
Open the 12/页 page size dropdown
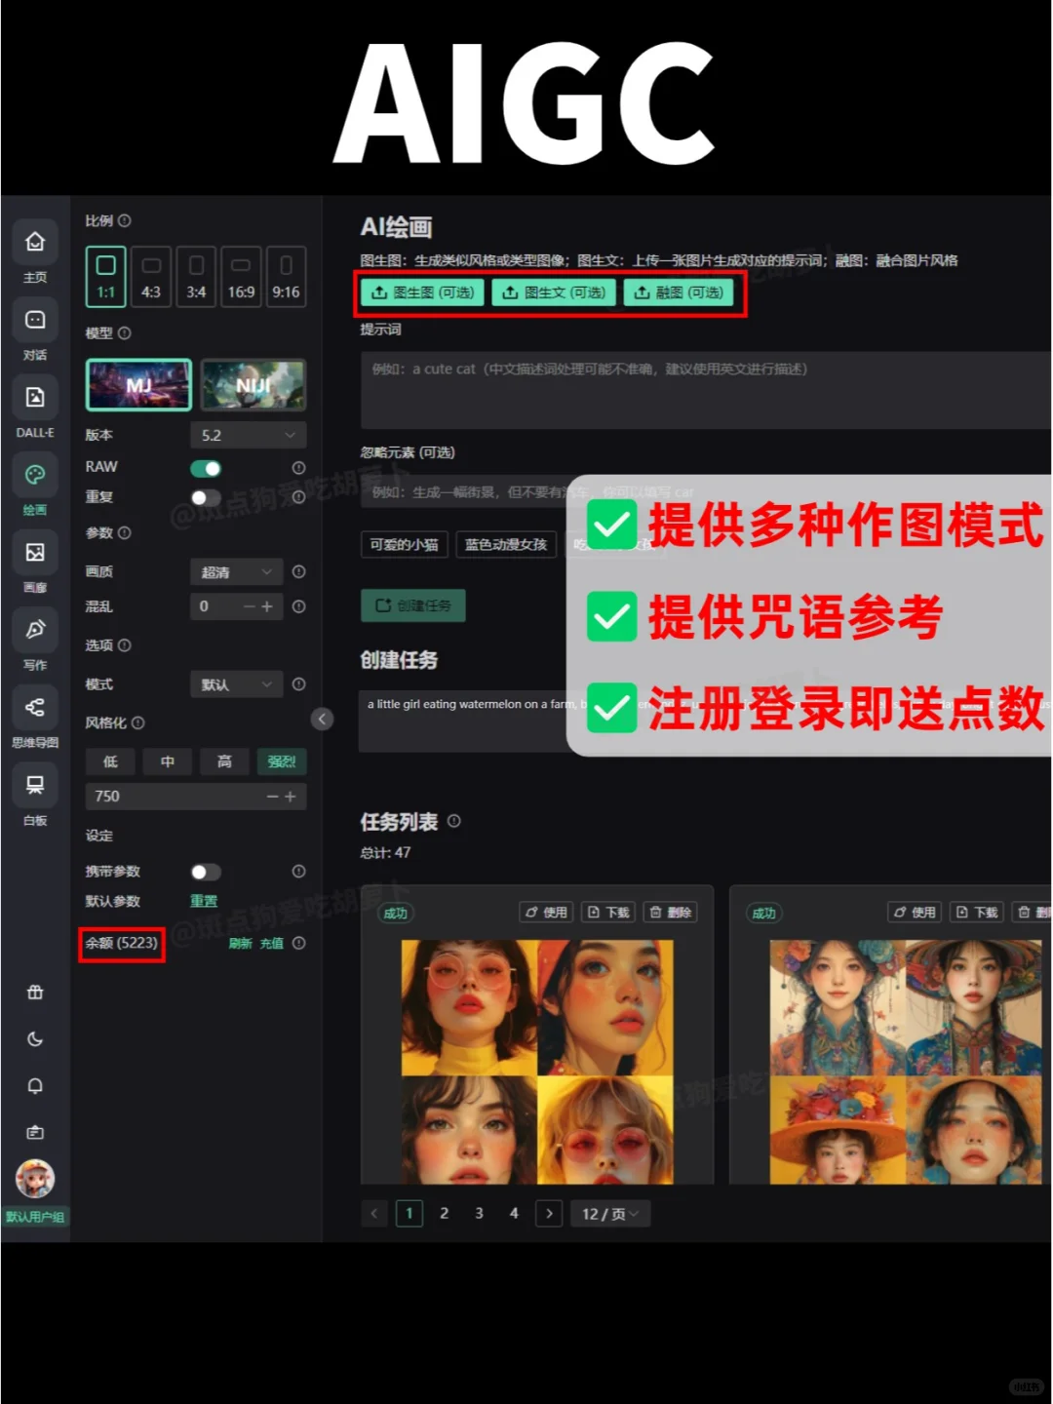(609, 1213)
